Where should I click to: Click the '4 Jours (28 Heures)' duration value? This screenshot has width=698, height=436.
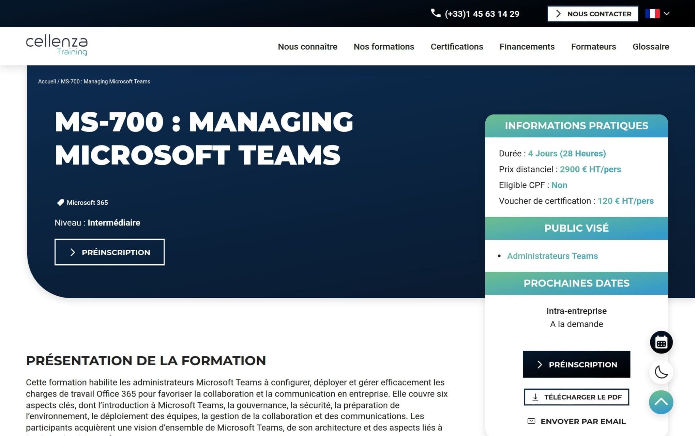point(567,154)
